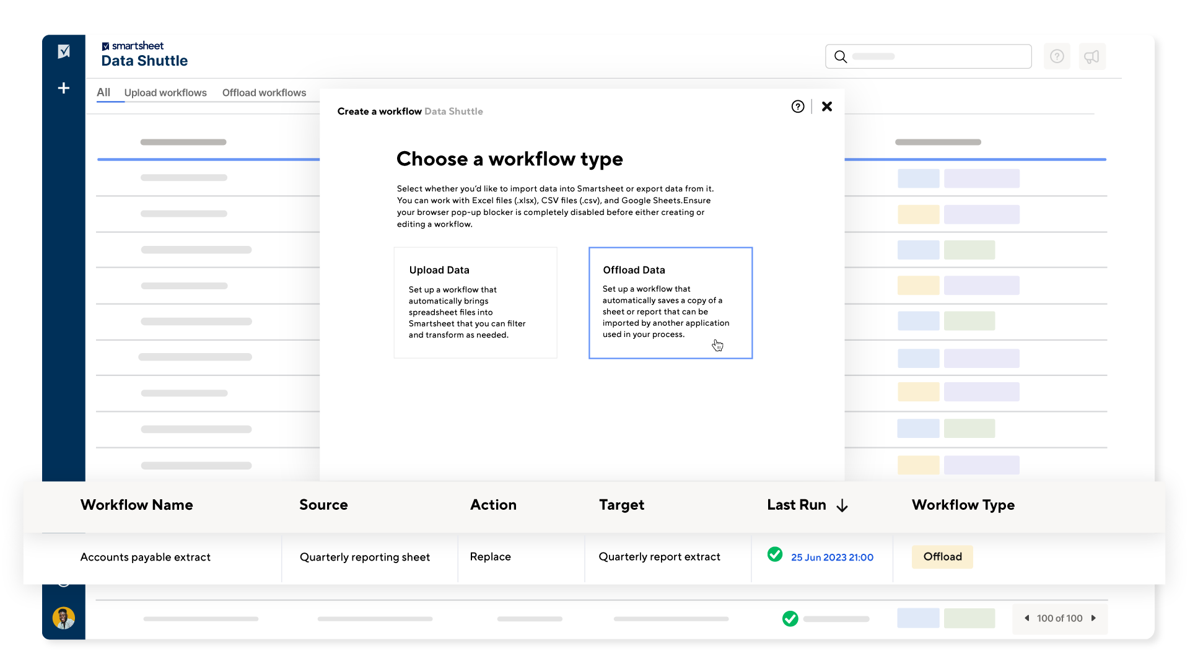1190x669 pixels.
Task: Go to previous page with the left arrow
Action: 1026,618
